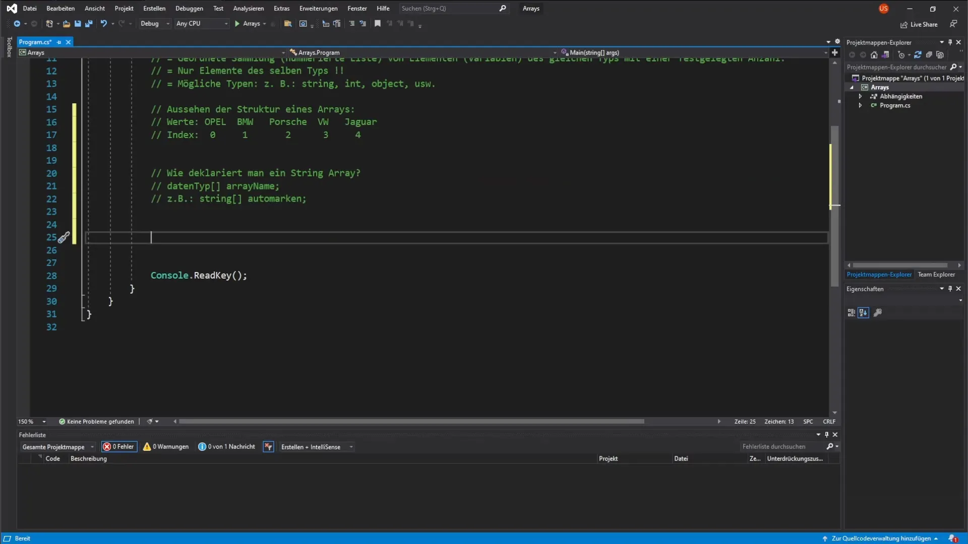The height and width of the screenshot is (544, 968).
Task: Click Zur Quellcodeverwaltung hinzufügen in status bar
Action: [881, 538]
